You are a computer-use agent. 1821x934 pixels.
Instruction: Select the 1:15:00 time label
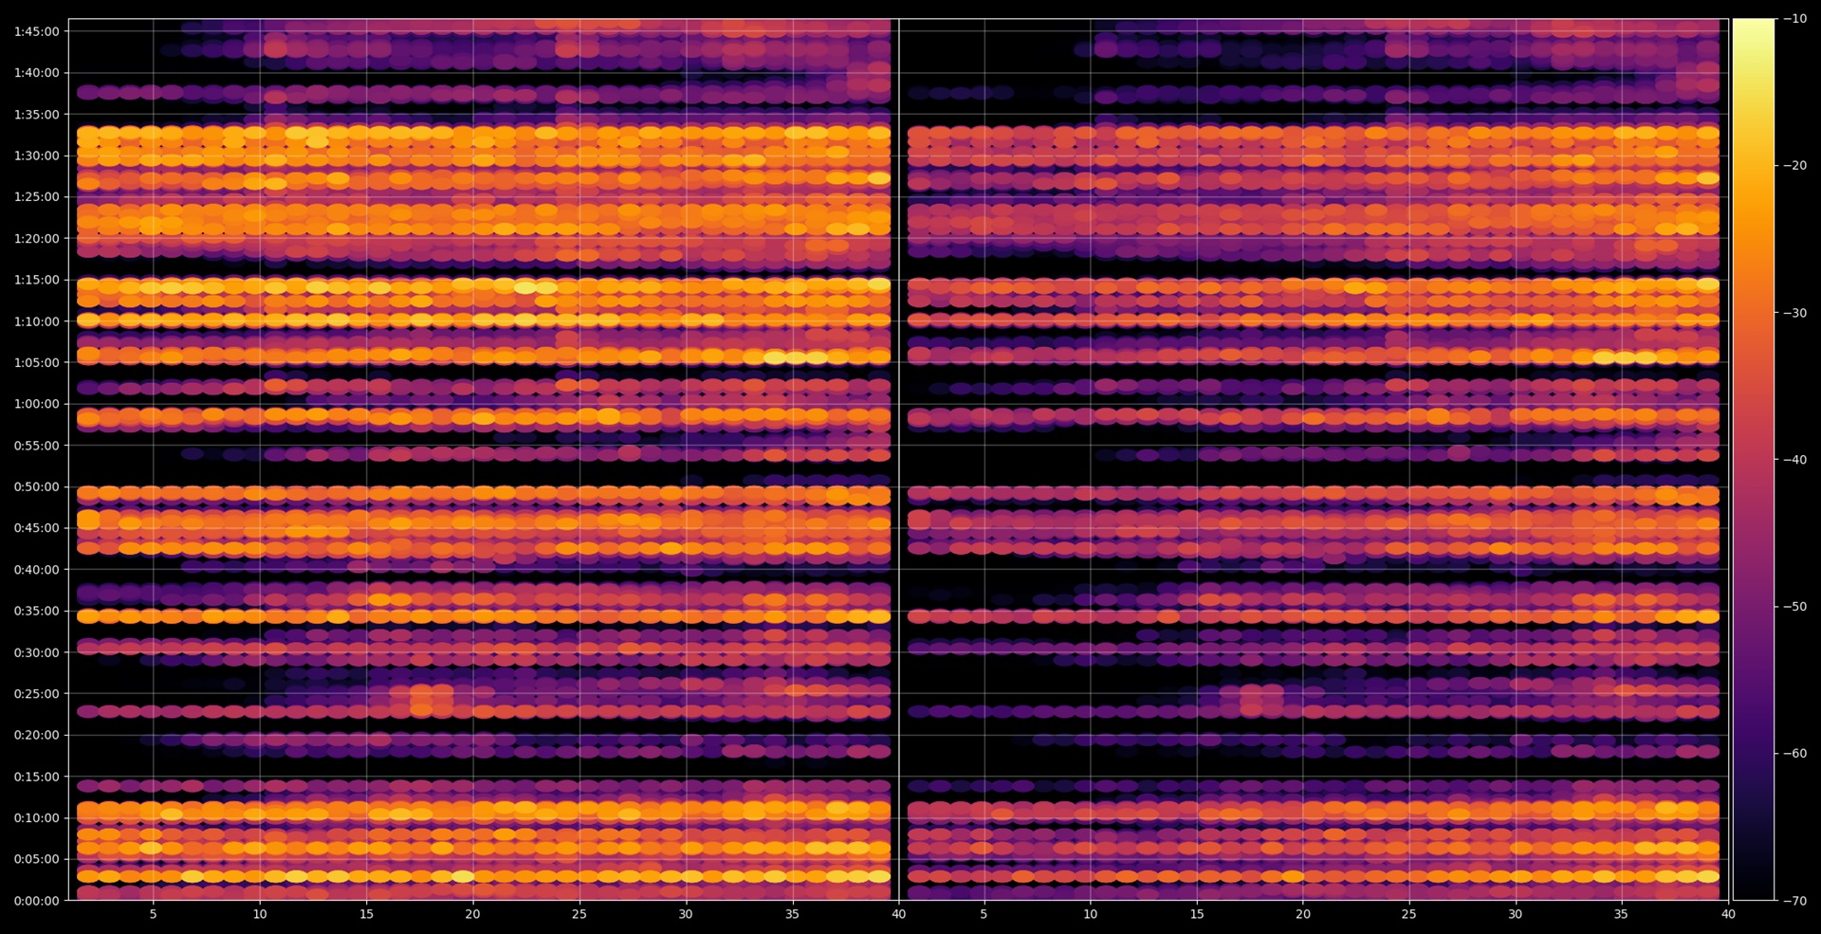[36, 280]
